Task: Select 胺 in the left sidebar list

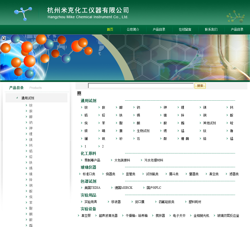Action: point(31,111)
